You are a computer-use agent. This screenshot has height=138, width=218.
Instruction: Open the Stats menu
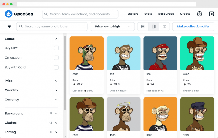(x=148, y=14)
